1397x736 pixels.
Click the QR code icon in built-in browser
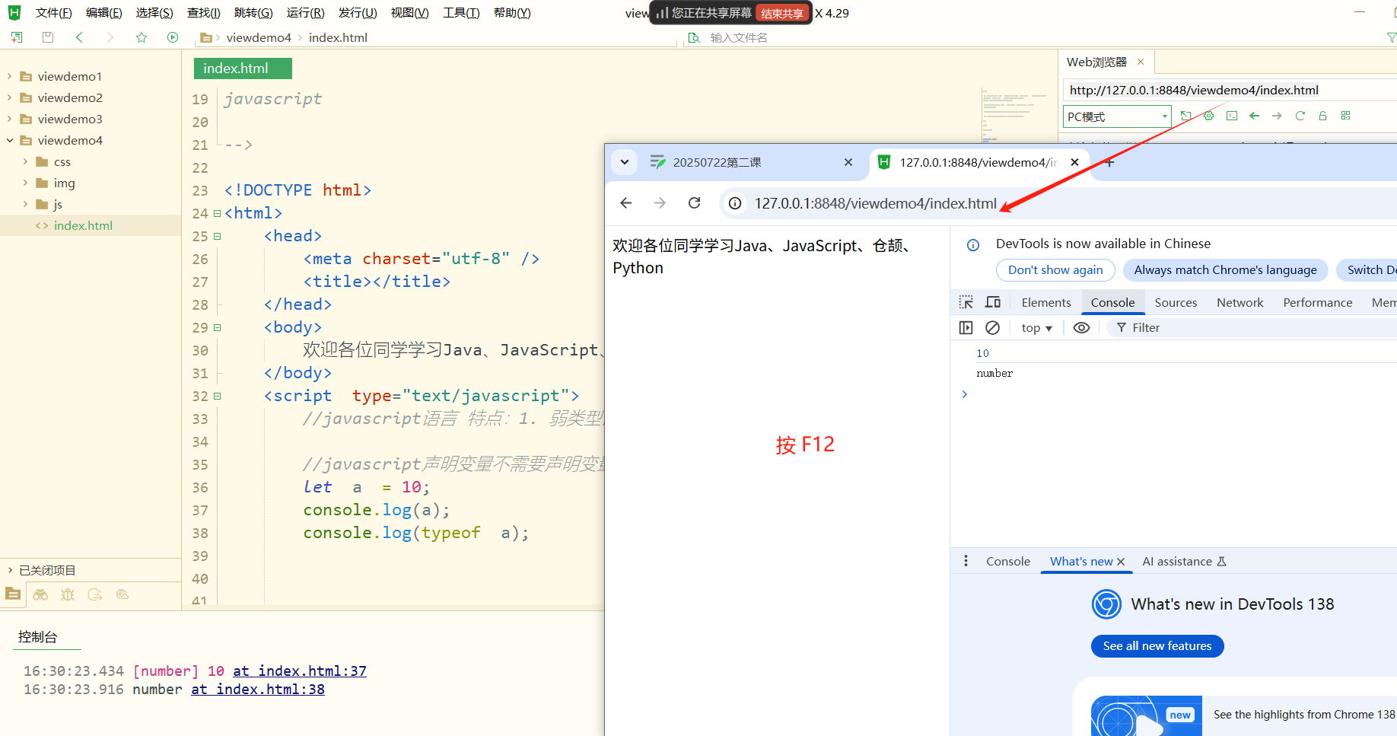[1346, 116]
